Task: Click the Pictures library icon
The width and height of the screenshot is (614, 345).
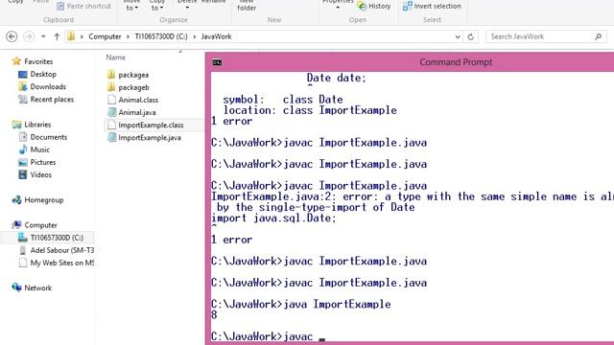Action: click(x=23, y=162)
